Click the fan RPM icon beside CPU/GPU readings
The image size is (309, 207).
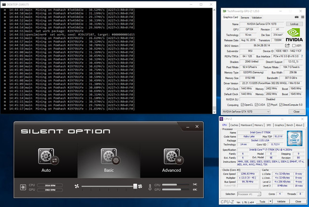pyautogui.click(x=23, y=187)
